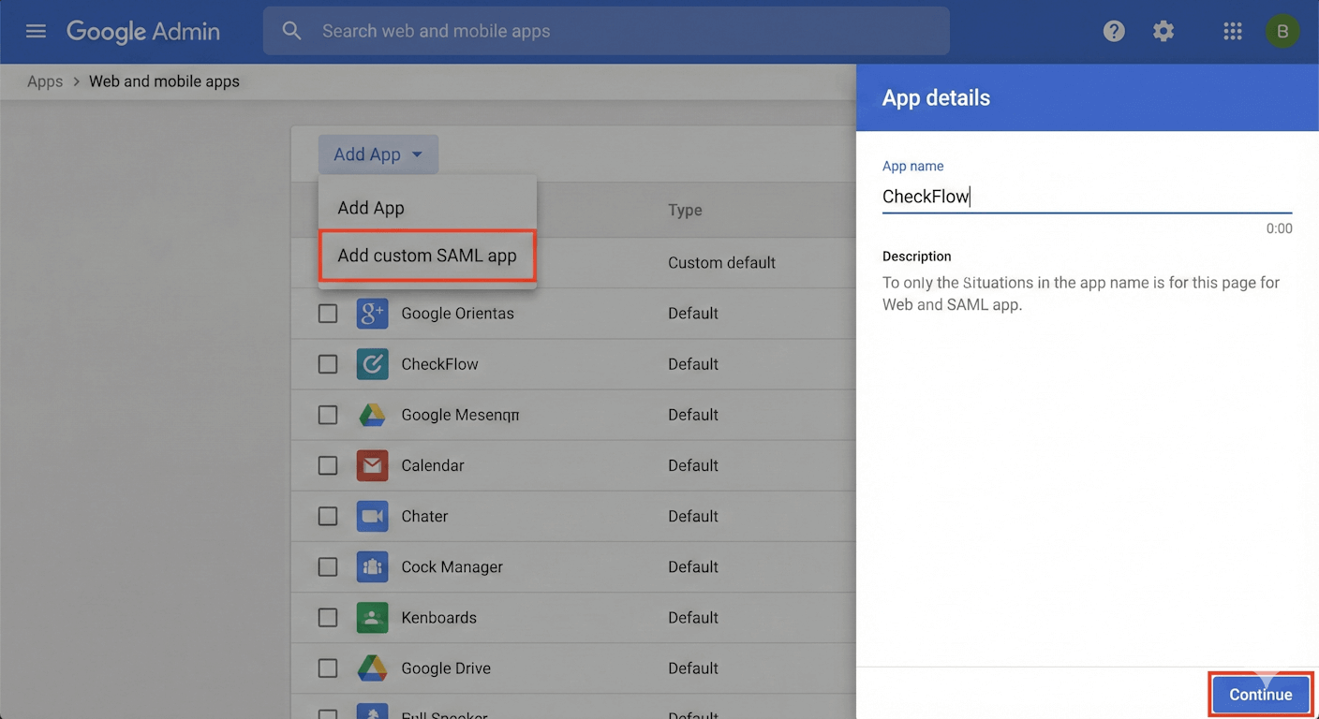Select the Google Orientas app icon
The image size is (1319, 719).
pos(372,313)
